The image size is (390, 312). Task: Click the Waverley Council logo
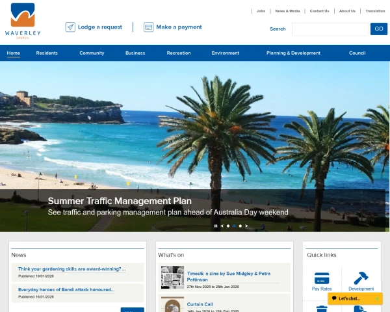[x=23, y=21]
